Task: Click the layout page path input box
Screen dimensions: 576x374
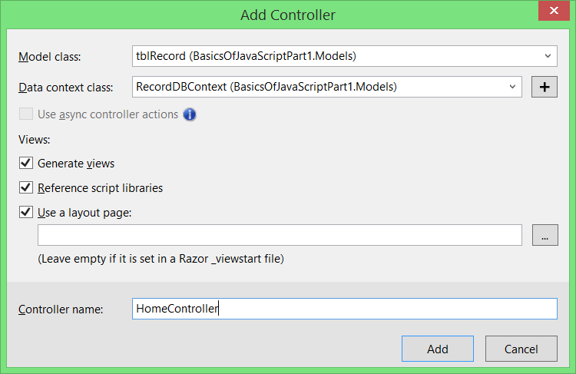Action: pyautogui.click(x=280, y=235)
